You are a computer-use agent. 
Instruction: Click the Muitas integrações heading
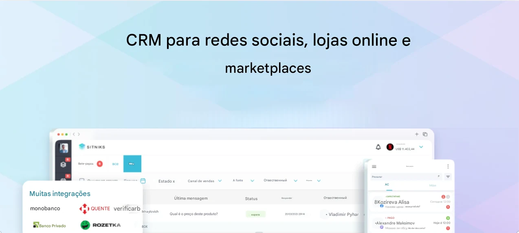[x=60, y=194]
